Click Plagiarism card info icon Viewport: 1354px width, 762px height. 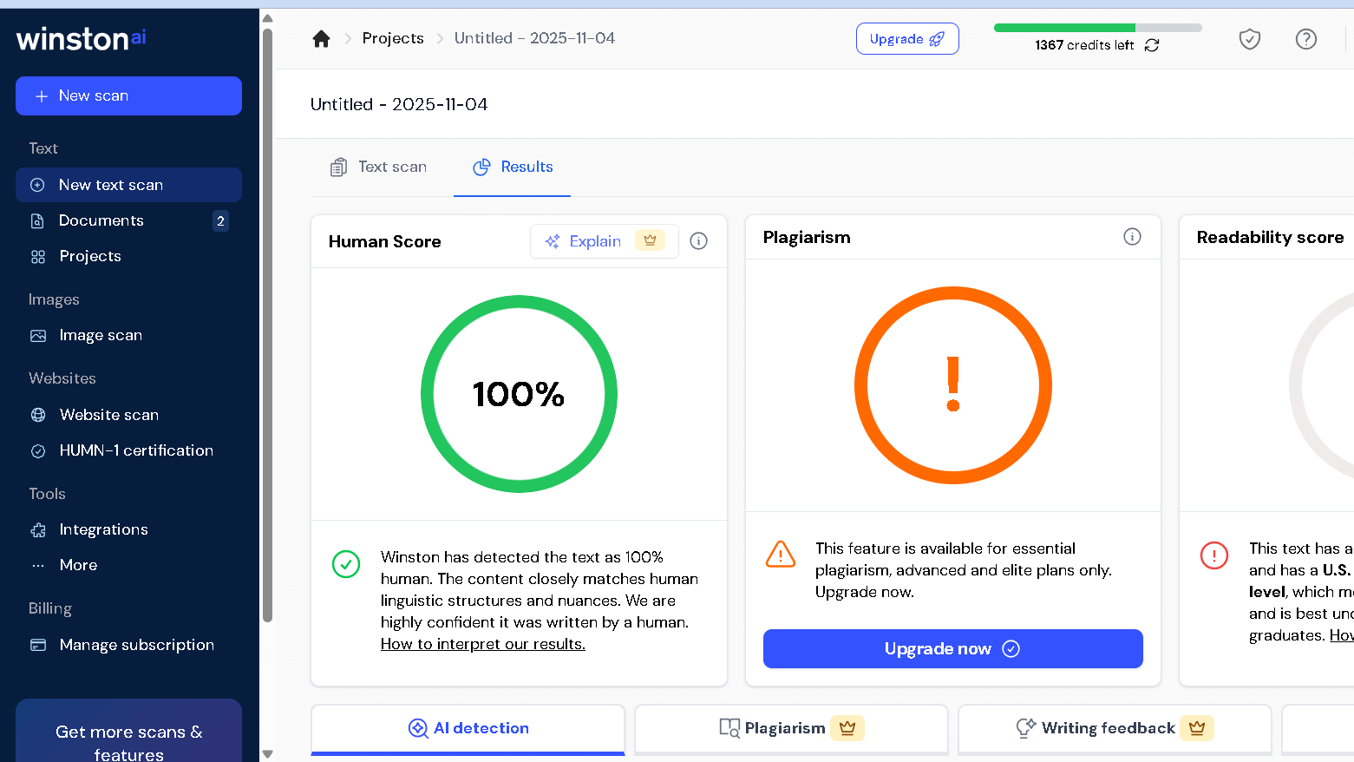pyautogui.click(x=1132, y=237)
